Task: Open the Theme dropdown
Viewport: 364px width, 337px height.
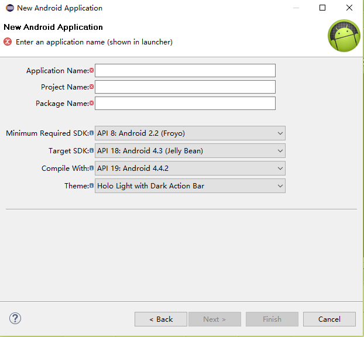Action: 190,186
